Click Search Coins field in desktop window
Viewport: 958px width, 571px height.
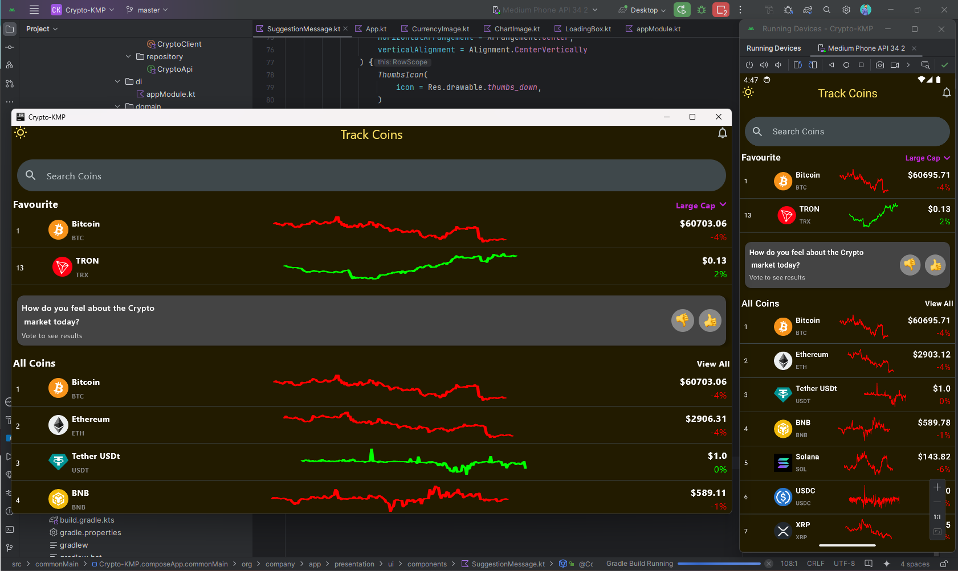tap(371, 175)
